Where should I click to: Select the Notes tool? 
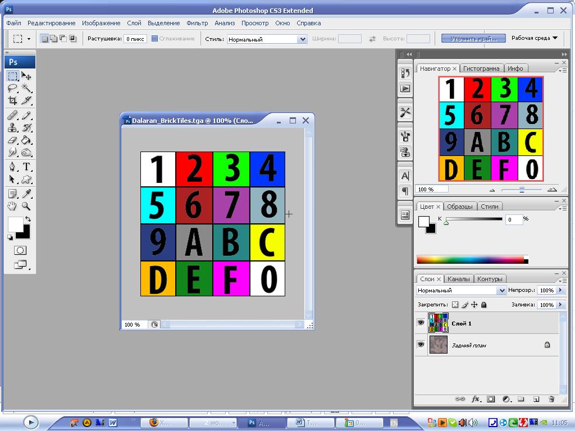(13, 194)
